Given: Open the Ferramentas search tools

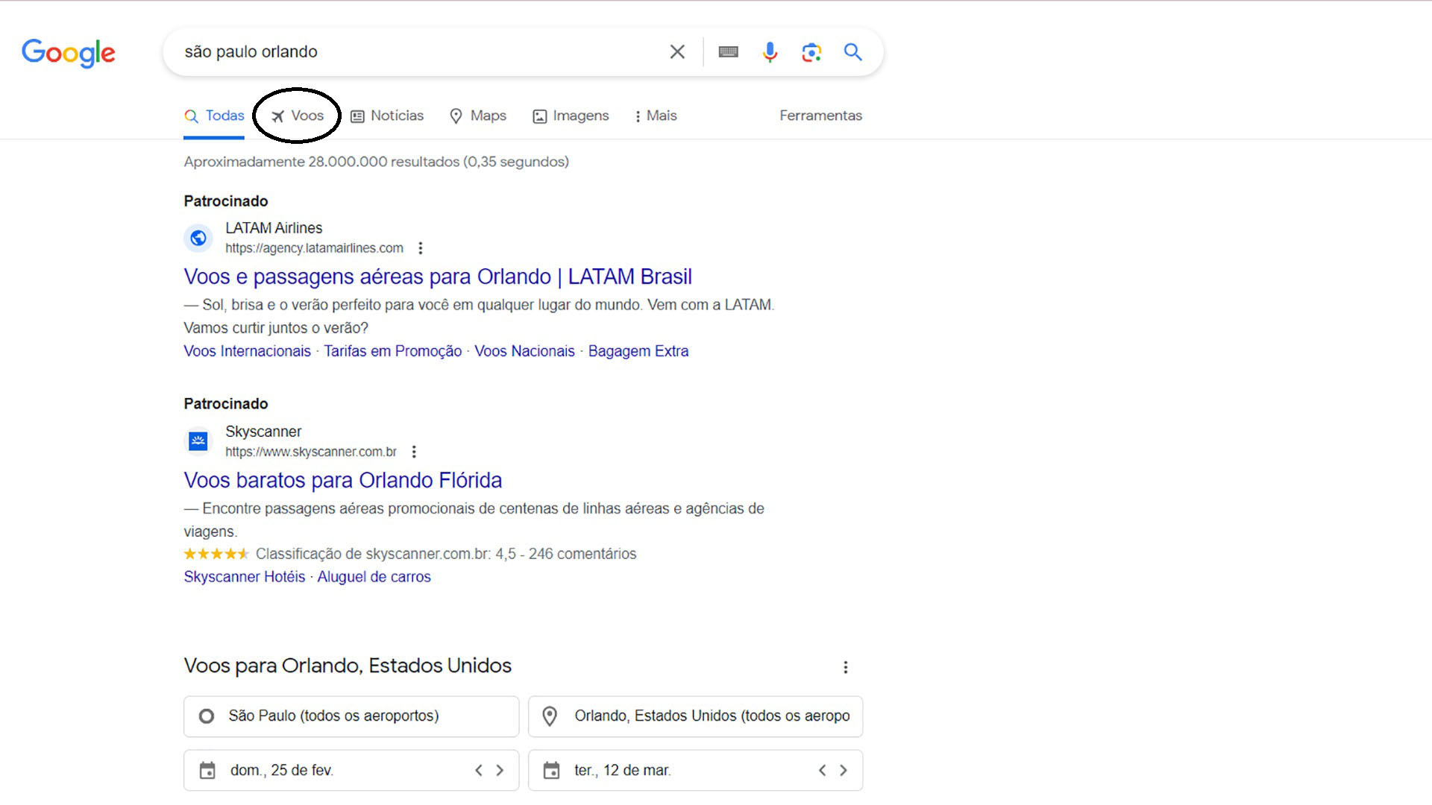Looking at the screenshot, I should [820, 116].
